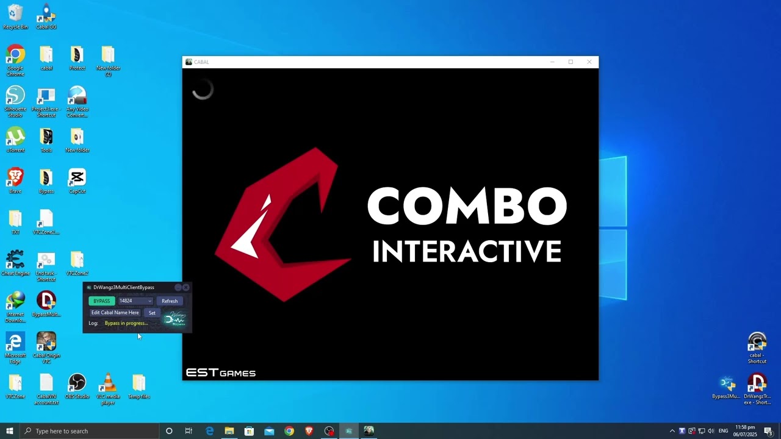Open Brave from the taskbar

tap(309, 431)
